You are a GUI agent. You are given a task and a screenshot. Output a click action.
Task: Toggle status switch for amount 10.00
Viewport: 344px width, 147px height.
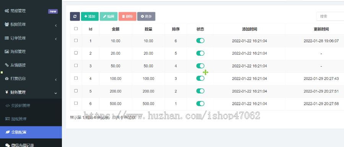coord(200,40)
